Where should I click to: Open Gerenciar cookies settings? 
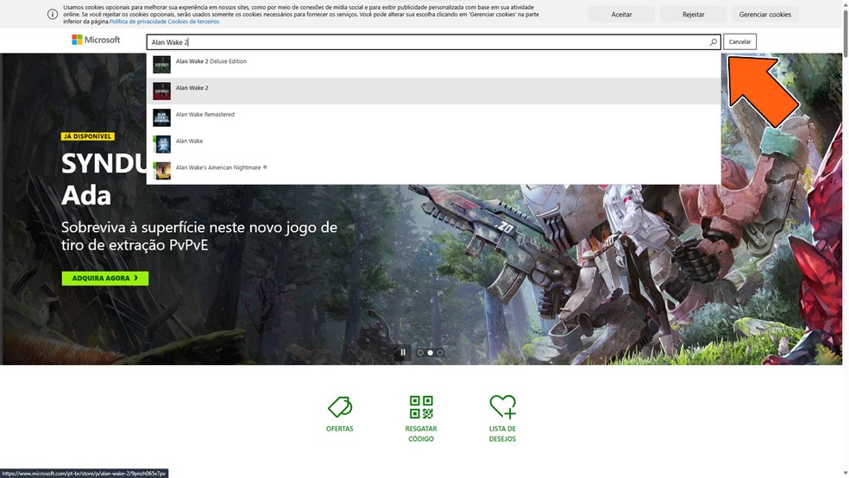pos(765,14)
